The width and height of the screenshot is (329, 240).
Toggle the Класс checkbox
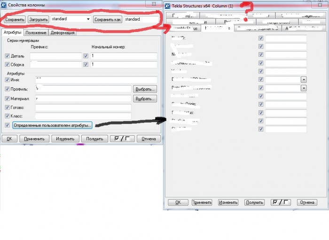coord(7,116)
